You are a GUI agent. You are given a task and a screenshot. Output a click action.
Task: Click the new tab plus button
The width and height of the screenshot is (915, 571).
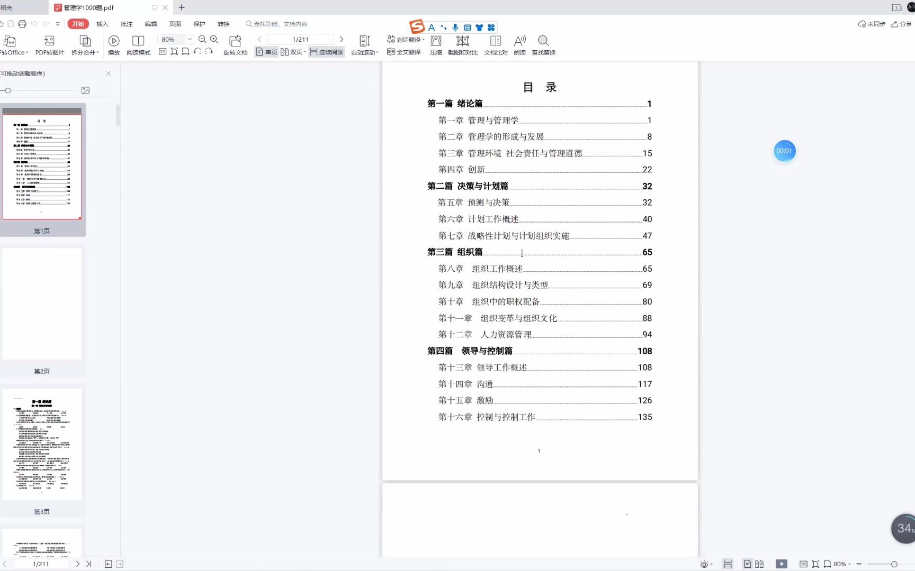182,7
